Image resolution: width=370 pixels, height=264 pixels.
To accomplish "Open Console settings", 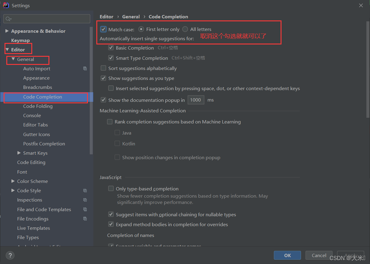I will point(32,116).
